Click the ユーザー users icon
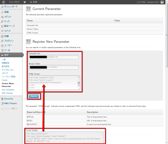The width and height of the screenshot is (168, 144). (x=2, y=46)
